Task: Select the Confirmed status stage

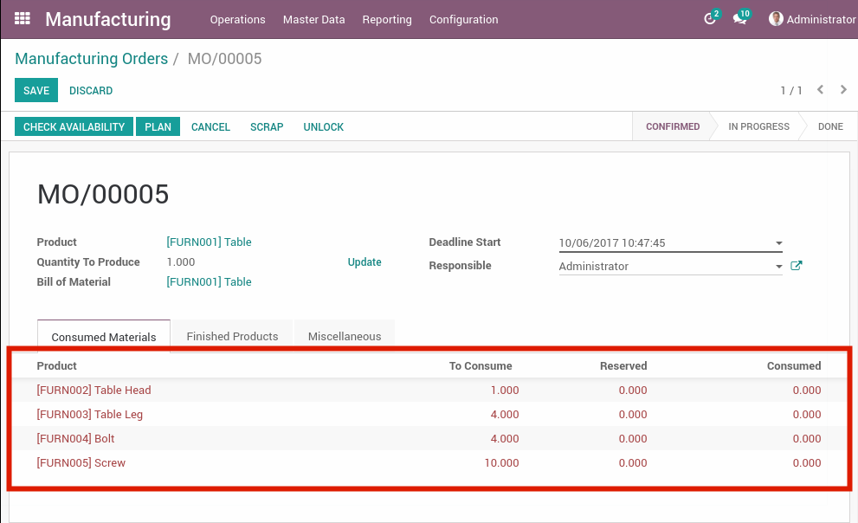Action: 673,126
